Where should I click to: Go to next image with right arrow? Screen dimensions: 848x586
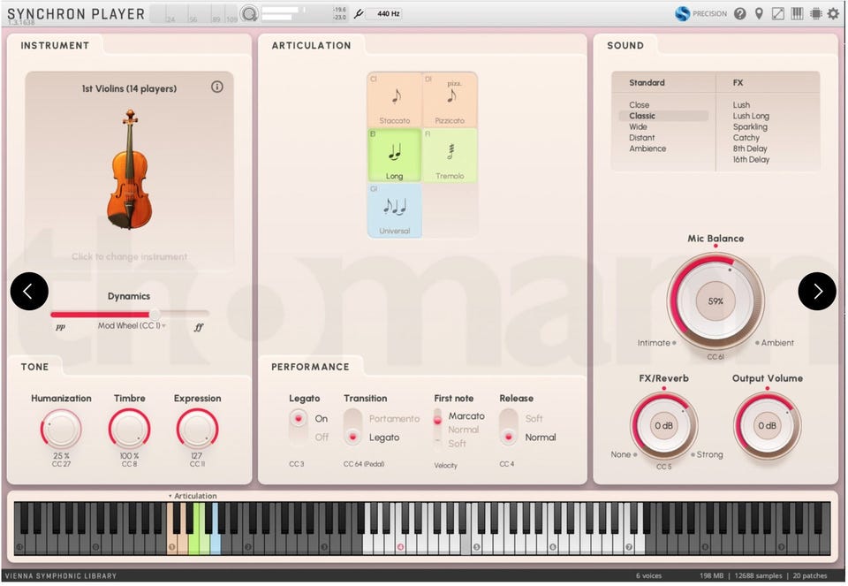pos(817,291)
